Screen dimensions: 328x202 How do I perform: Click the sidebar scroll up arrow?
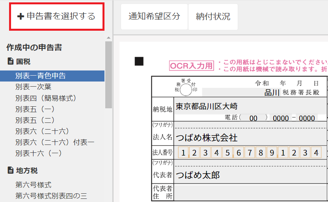pos(108,38)
